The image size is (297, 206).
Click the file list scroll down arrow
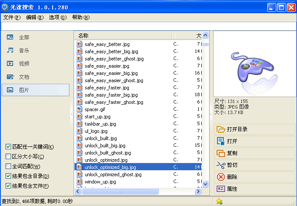coord(206,184)
